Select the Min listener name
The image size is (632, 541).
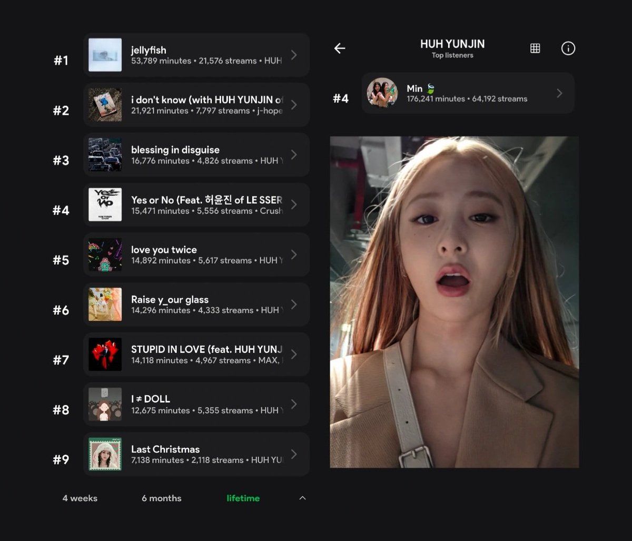(x=415, y=88)
